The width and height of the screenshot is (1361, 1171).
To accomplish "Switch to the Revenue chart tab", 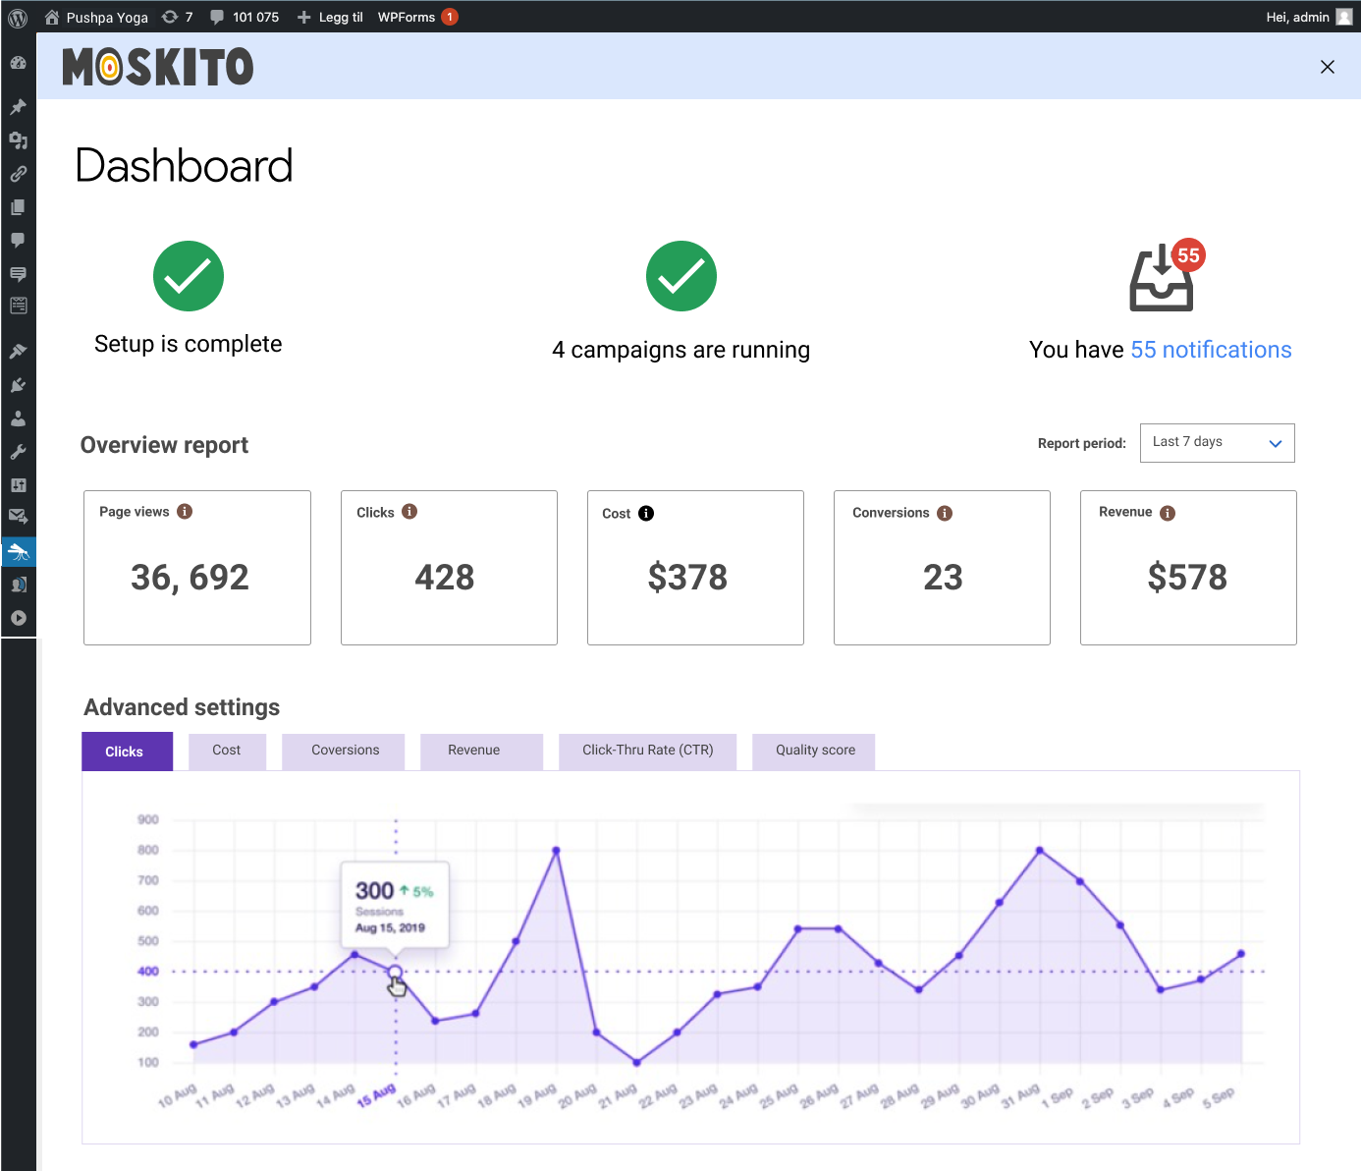I will (x=481, y=752).
